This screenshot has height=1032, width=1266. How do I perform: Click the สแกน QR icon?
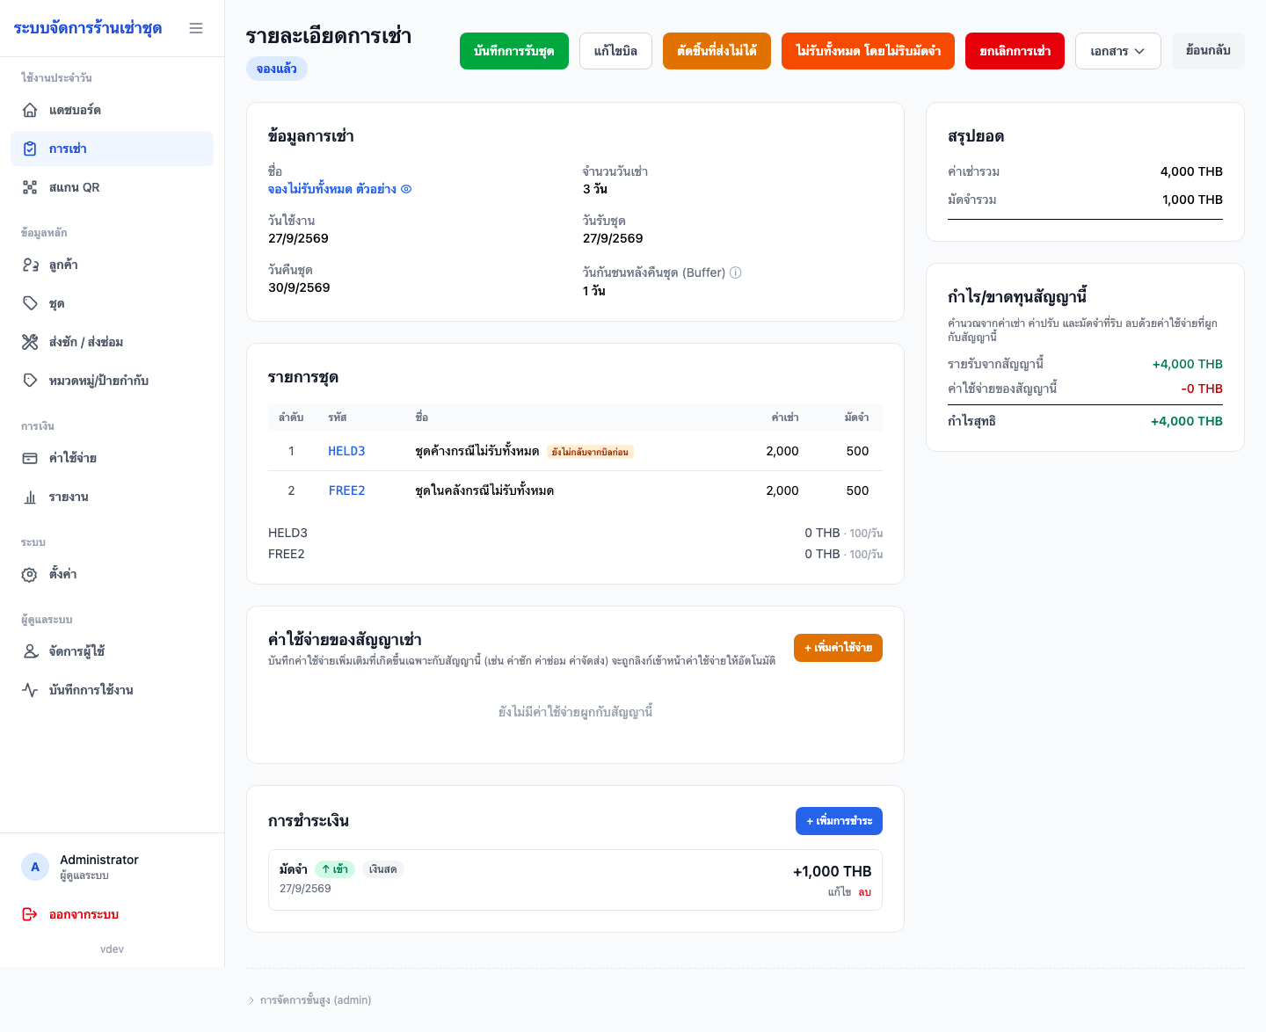(x=30, y=187)
